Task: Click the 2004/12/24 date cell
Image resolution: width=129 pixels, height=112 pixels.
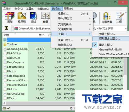Action: [x=99, y=62]
